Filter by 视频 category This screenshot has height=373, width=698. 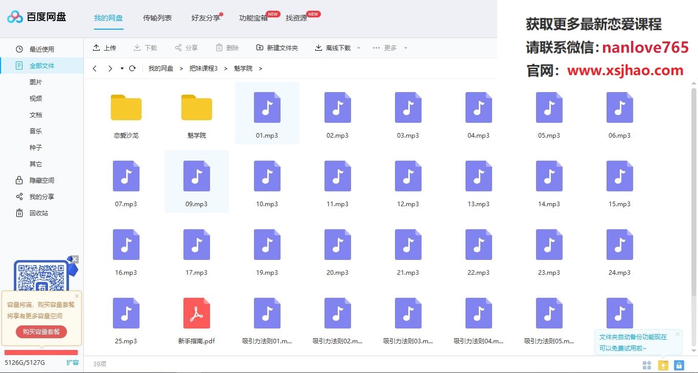(36, 98)
